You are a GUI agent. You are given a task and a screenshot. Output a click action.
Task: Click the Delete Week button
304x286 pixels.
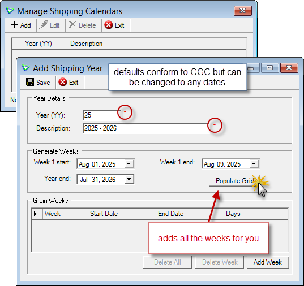[x=220, y=262]
